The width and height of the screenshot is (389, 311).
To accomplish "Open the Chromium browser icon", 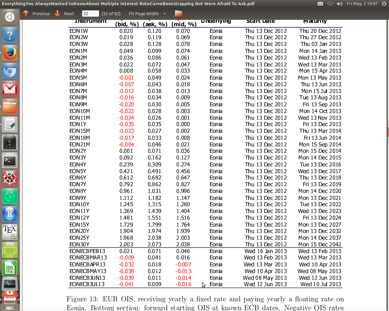I will (10, 71).
